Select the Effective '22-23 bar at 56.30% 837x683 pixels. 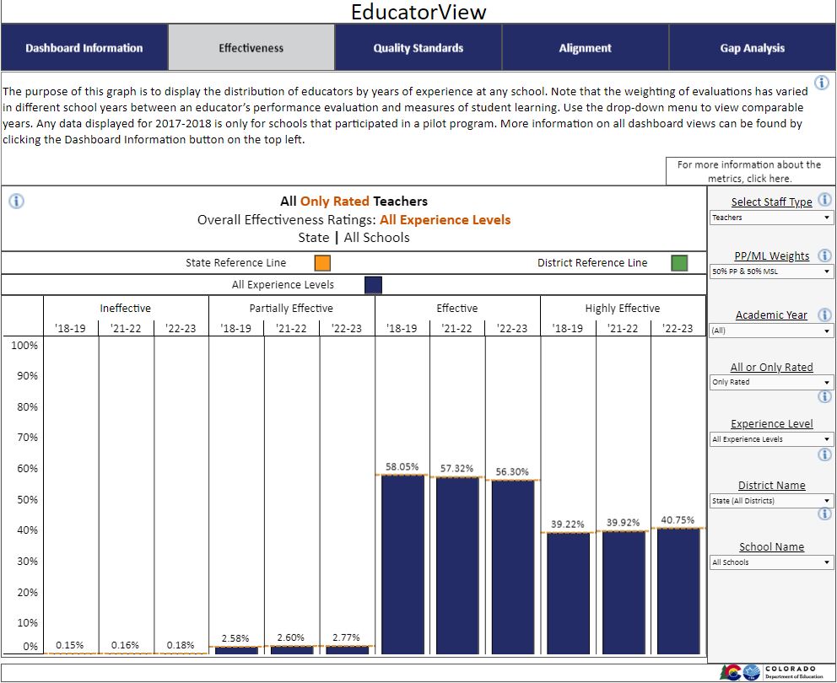513,567
